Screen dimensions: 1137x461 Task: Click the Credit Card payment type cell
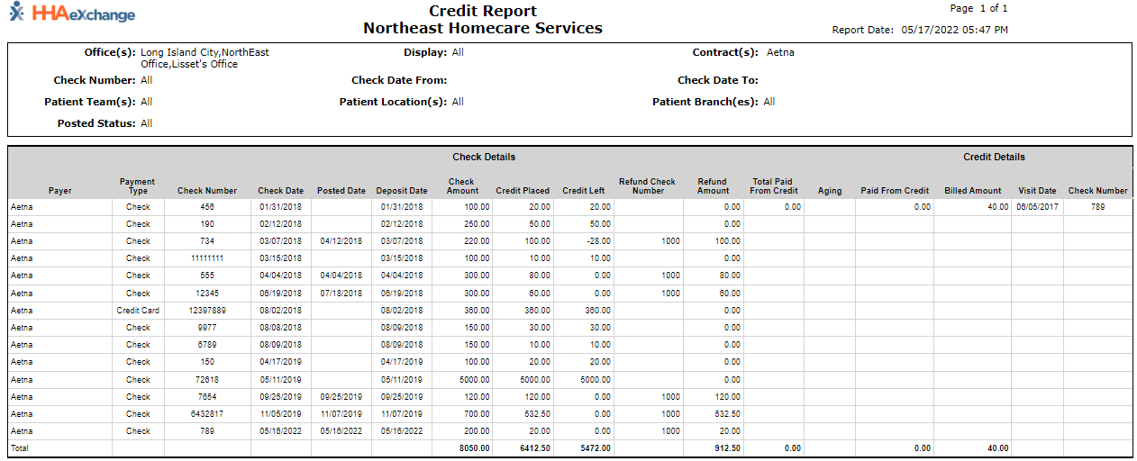pyautogui.click(x=138, y=311)
